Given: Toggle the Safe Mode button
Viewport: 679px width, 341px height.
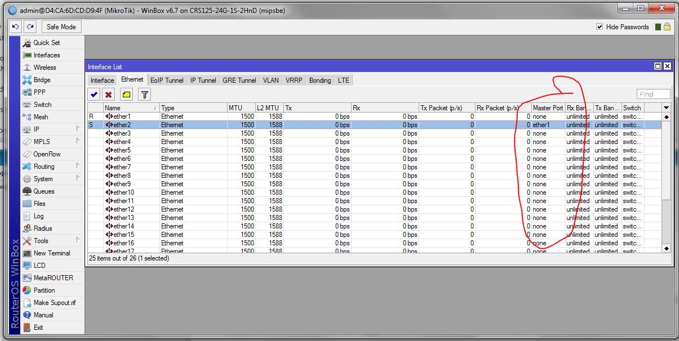Looking at the screenshot, I should click(x=61, y=26).
